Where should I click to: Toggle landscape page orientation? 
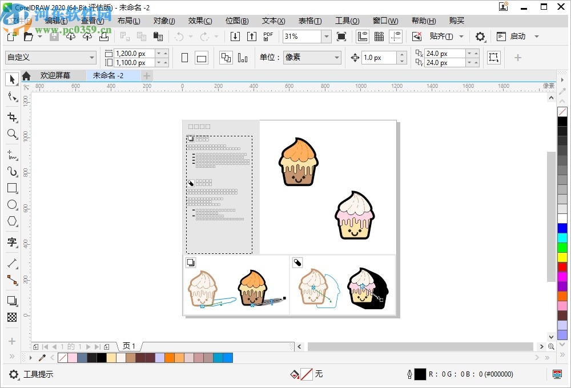tap(201, 57)
